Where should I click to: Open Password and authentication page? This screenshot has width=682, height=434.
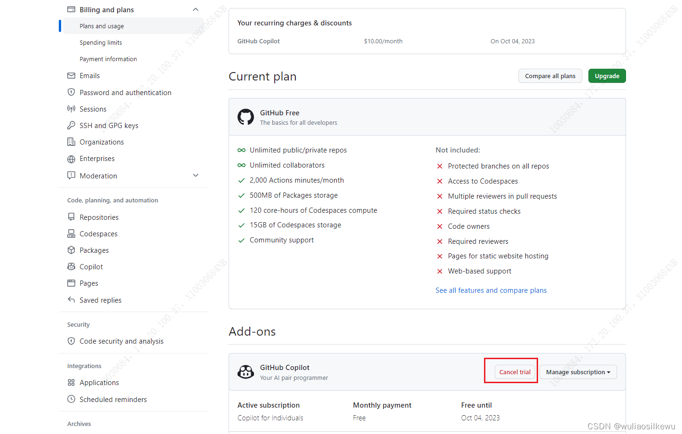click(x=125, y=92)
